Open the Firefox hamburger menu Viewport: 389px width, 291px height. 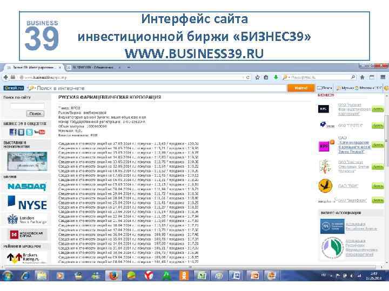pyautogui.click(x=383, y=78)
